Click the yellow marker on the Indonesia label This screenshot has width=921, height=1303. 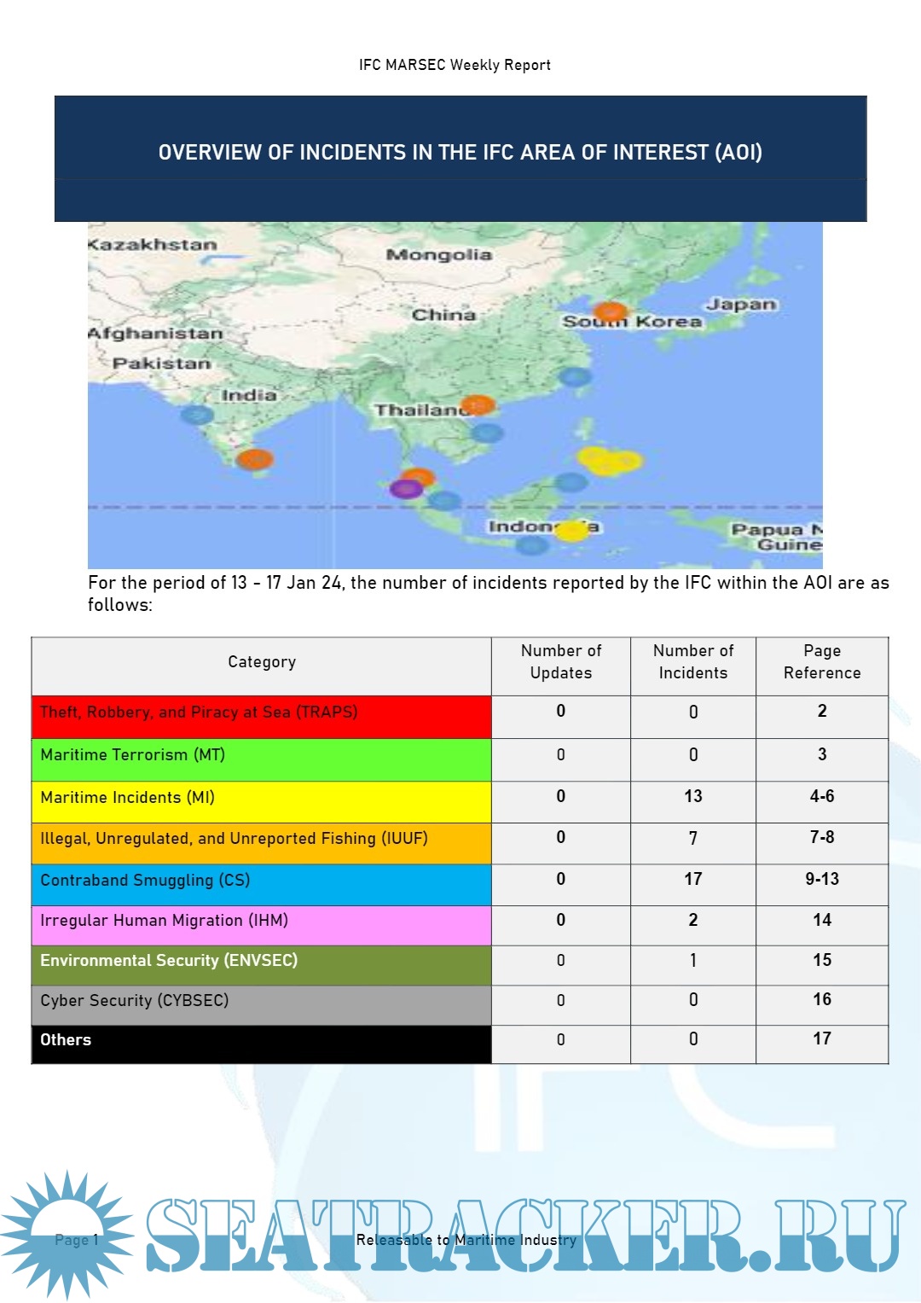[x=572, y=530]
